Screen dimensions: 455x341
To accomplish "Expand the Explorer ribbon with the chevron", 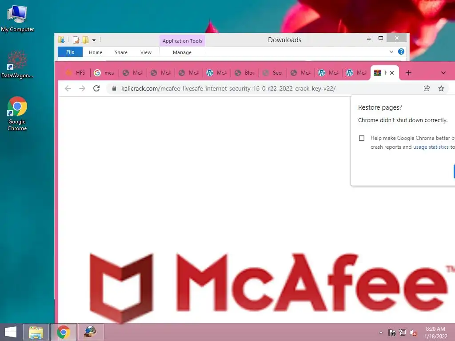I will tap(391, 52).
